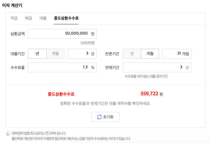Edit the 대출기간 value field showing 3
The width and height of the screenshot is (210, 143).
[x=82, y=54]
